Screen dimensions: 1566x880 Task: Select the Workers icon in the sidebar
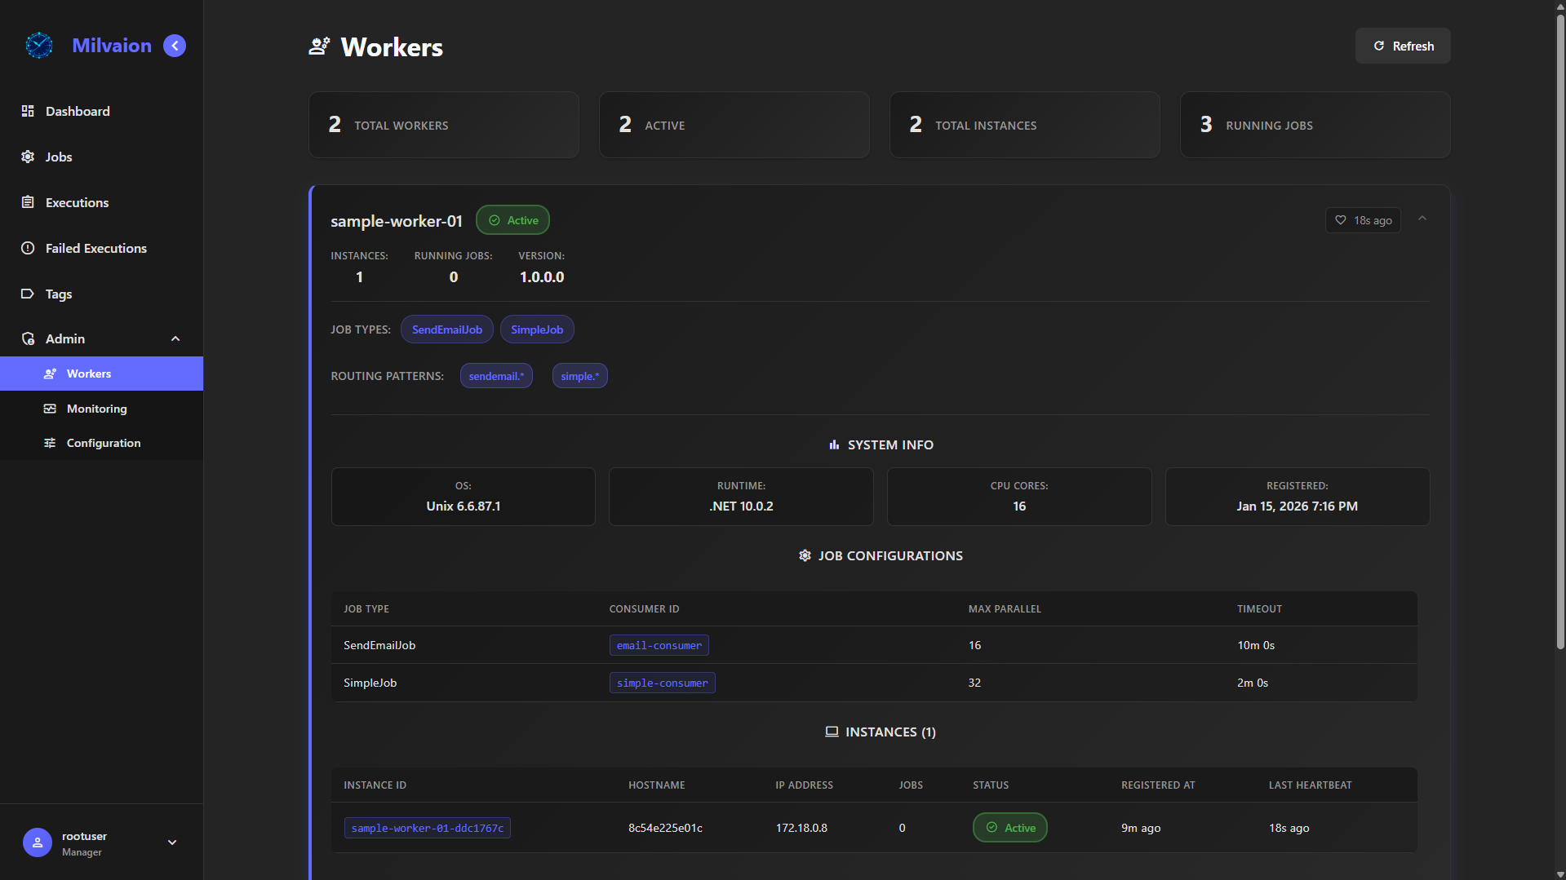coord(50,374)
